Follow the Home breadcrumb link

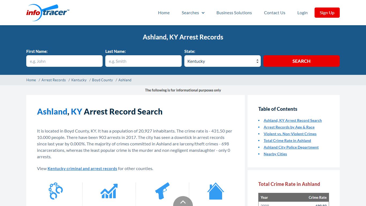tap(31, 80)
